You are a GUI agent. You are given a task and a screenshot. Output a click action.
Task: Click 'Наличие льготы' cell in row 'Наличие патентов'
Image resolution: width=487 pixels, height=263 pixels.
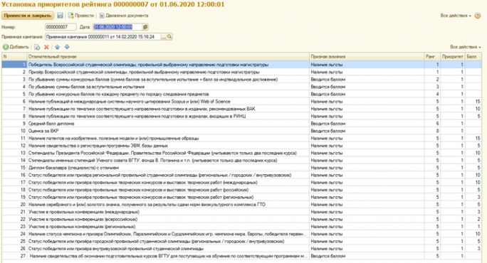coord(367,139)
